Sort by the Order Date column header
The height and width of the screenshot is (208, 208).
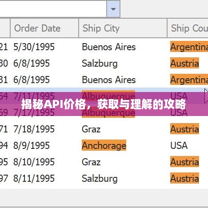tap(44, 28)
